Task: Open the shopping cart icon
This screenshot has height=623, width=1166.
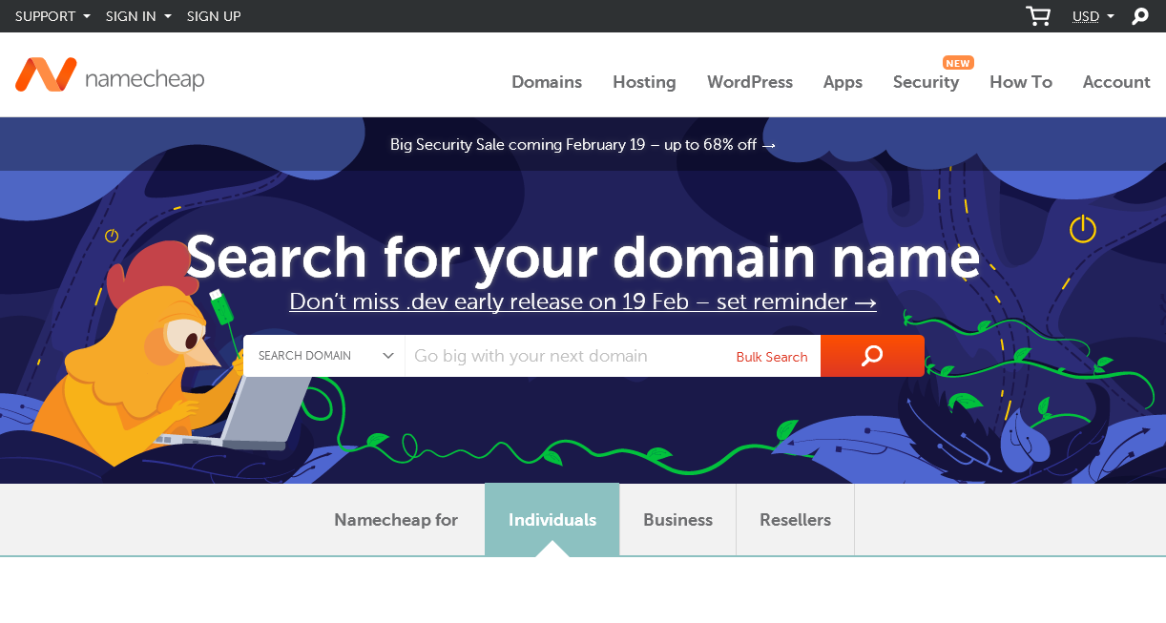Action: [1038, 16]
